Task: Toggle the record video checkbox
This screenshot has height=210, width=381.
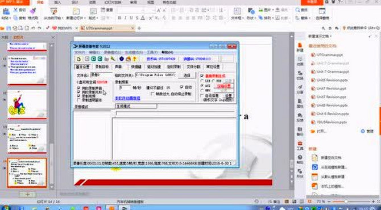Action: coord(78,96)
